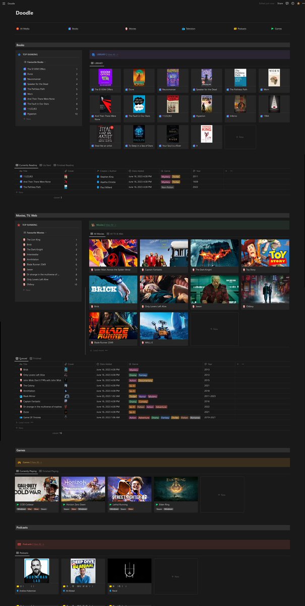Open the comments icon in top bar
This screenshot has height=606, width=305.
(287, 3)
